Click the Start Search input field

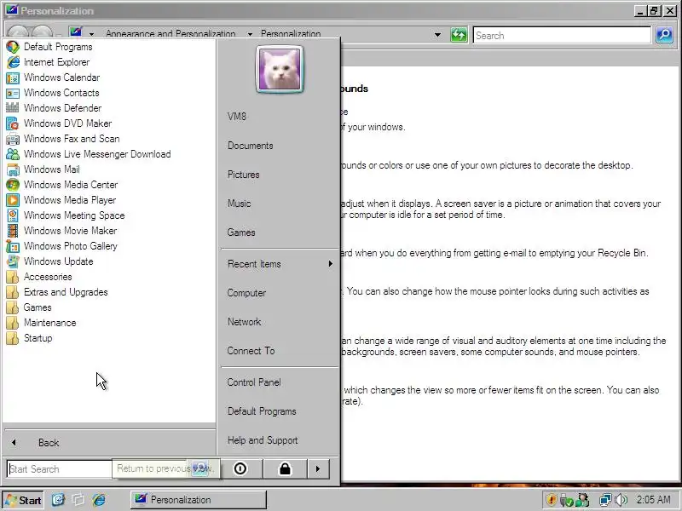click(x=59, y=469)
